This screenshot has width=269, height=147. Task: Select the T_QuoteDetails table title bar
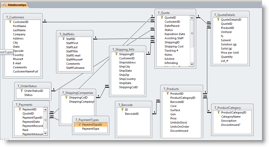pos(230,15)
